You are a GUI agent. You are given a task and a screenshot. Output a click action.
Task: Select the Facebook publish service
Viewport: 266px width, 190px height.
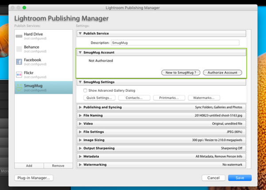[x=43, y=62]
